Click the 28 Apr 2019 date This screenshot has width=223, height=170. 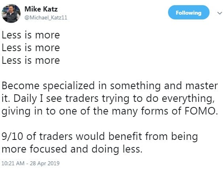pos(45,163)
